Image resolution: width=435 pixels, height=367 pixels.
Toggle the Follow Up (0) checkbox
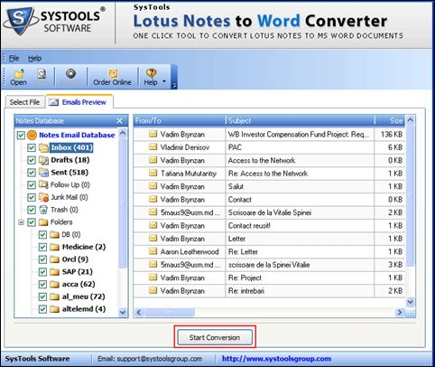click(x=32, y=184)
